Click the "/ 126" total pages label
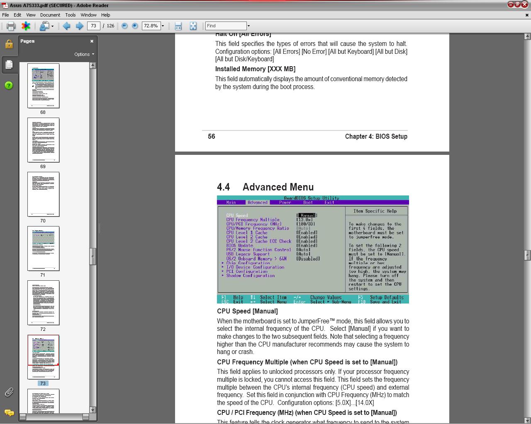531x424 pixels. click(109, 26)
